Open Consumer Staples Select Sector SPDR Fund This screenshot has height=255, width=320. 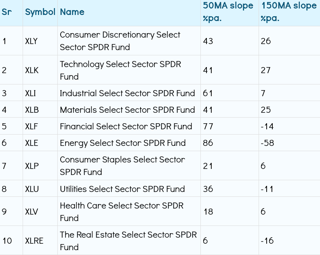tap(122, 166)
